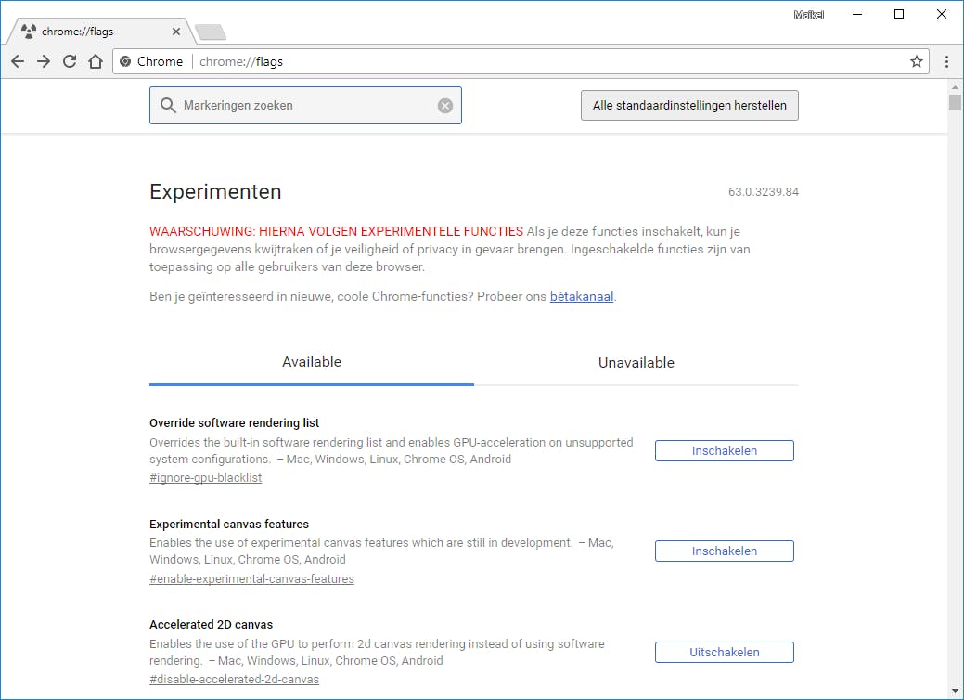964x700 pixels.
Task: Click Uitschakelen for Accelerated 2D canvas
Action: coord(725,652)
